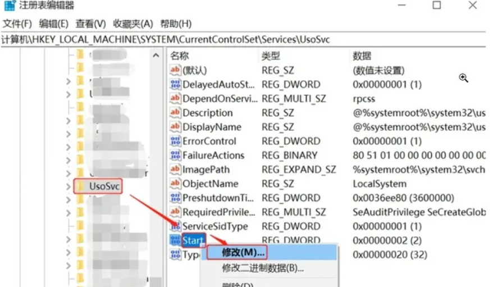This screenshot has height=287, width=493.
Task: Click the 'rpcss' data cell
Action: (x=364, y=99)
